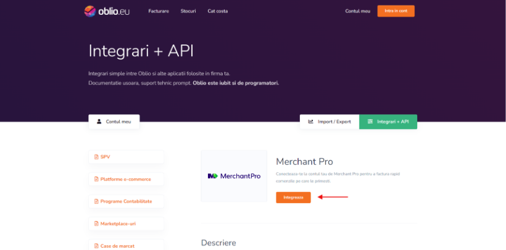Select the Import / Export tab
The height and width of the screenshot is (250, 506).
click(x=330, y=122)
